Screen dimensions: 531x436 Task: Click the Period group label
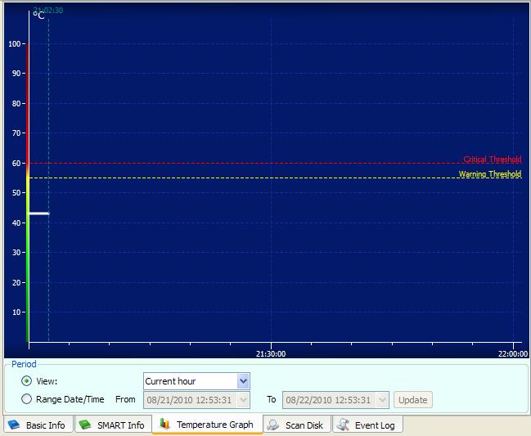[24, 364]
